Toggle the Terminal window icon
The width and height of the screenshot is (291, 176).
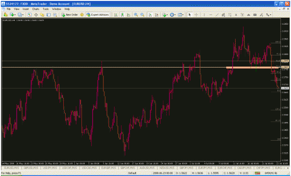(x=48, y=15)
